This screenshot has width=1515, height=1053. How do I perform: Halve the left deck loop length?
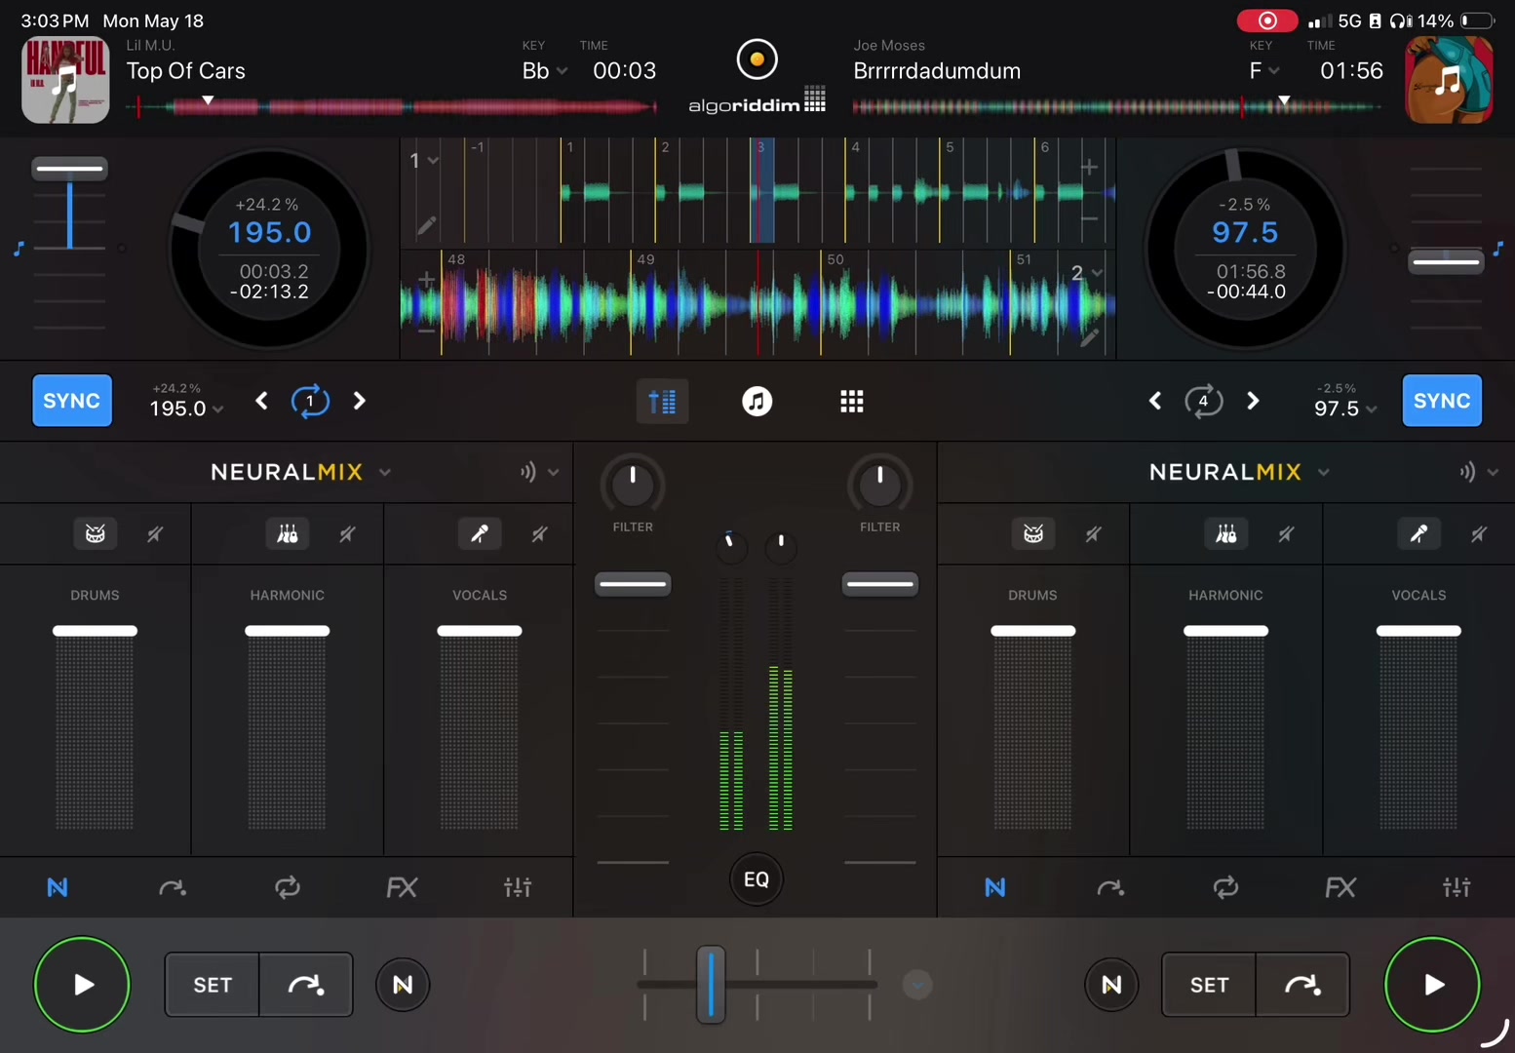[261, 401]
